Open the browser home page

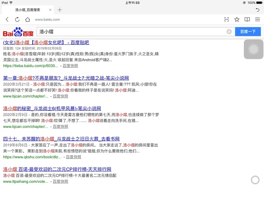pyautogui.click(x=27, y=19)
